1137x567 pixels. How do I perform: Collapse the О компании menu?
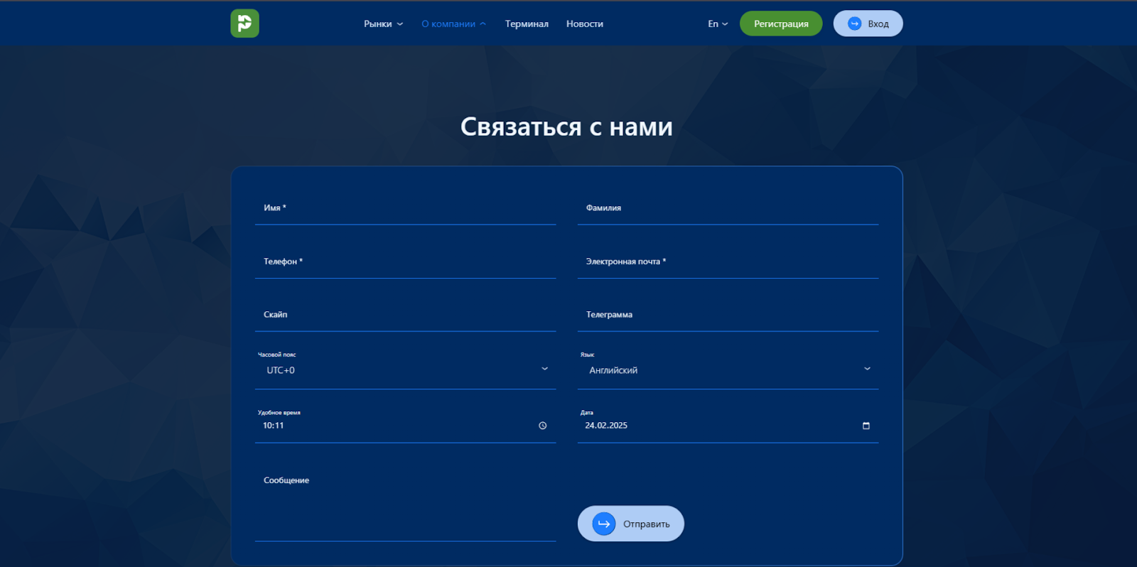tap(454, 23)
